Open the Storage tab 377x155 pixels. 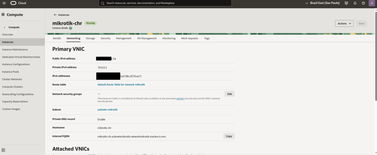[x=90, y=38]
